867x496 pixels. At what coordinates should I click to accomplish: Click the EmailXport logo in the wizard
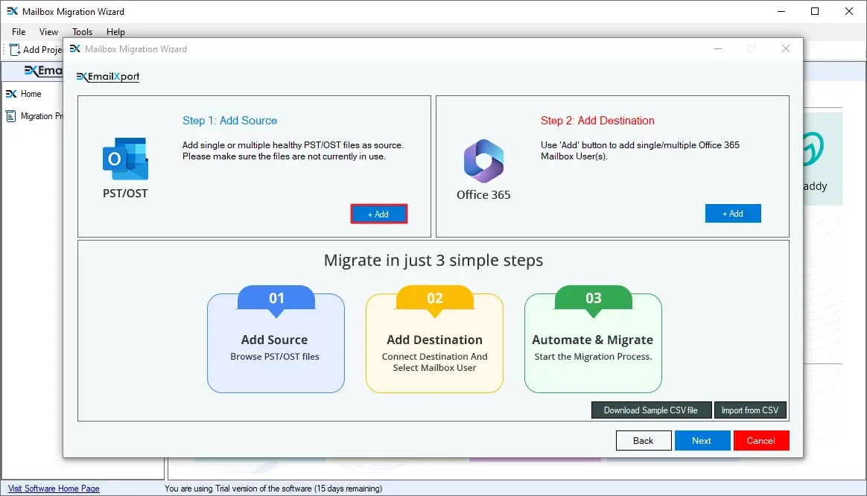[x=109, y=77]
